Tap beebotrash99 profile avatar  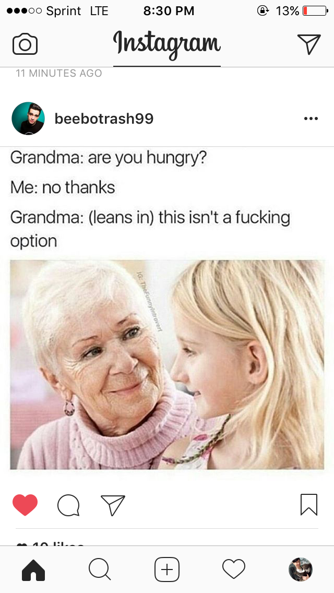pyautogui.click(x=28, y=118)
